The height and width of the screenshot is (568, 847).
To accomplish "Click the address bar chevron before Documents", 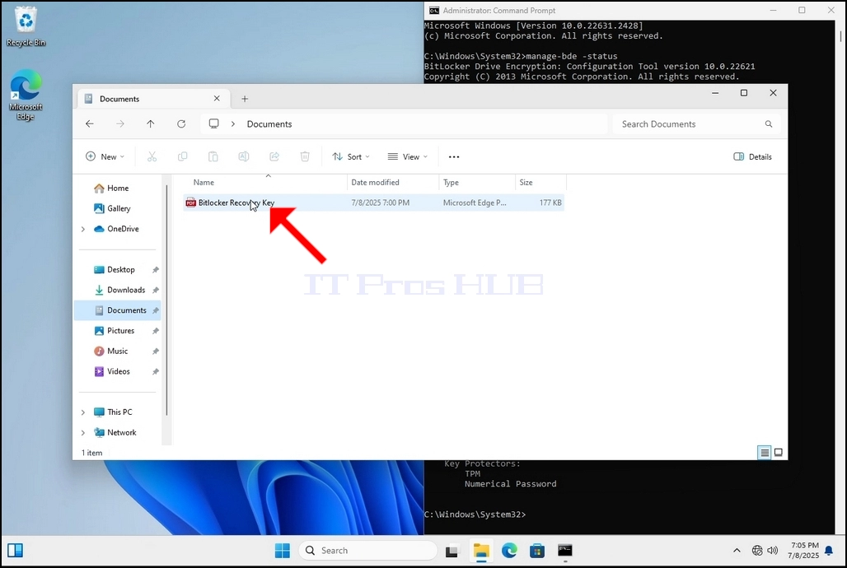I will (x=233, y=123).
